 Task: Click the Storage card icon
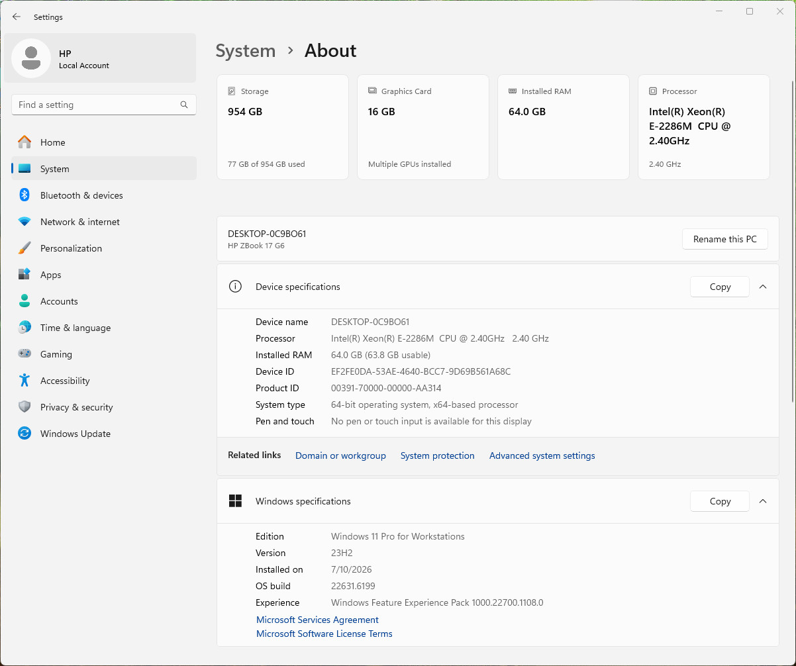click(232, 91)
